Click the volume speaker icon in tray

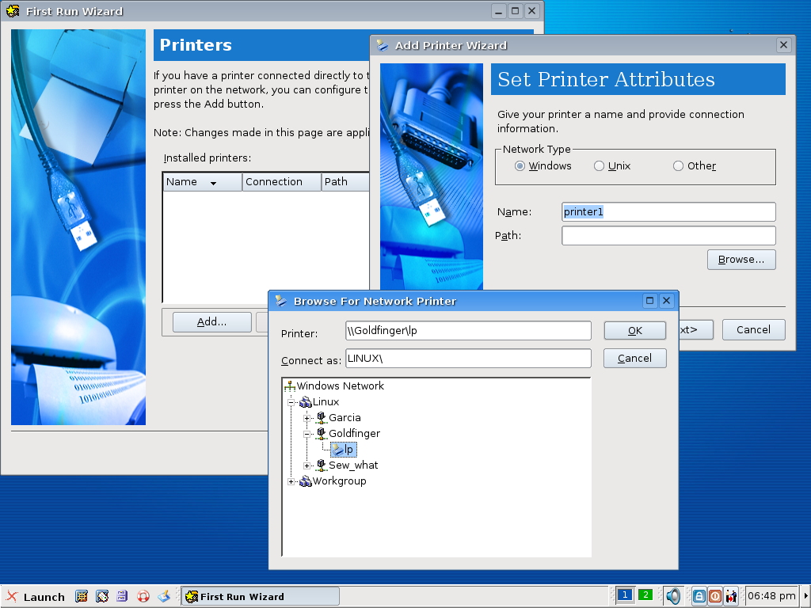(672, 596)
